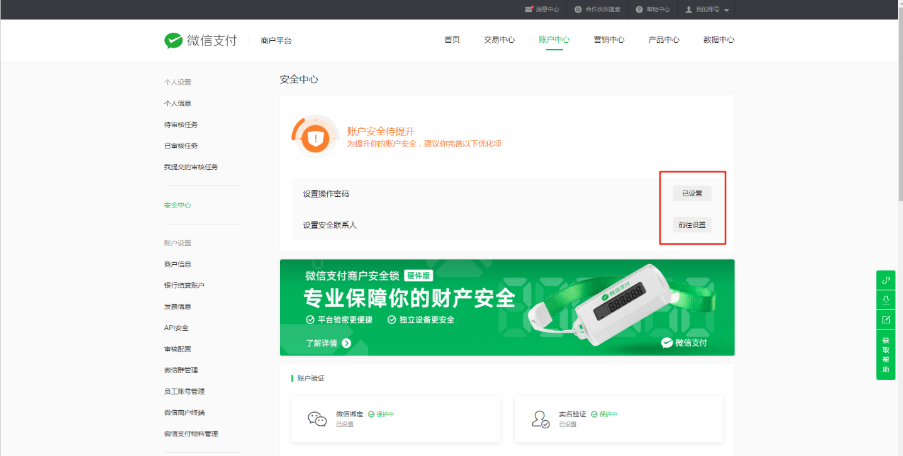Click the 微信绑定 card
The width and height of the screenshot is (903, 456).
[396, 419]
